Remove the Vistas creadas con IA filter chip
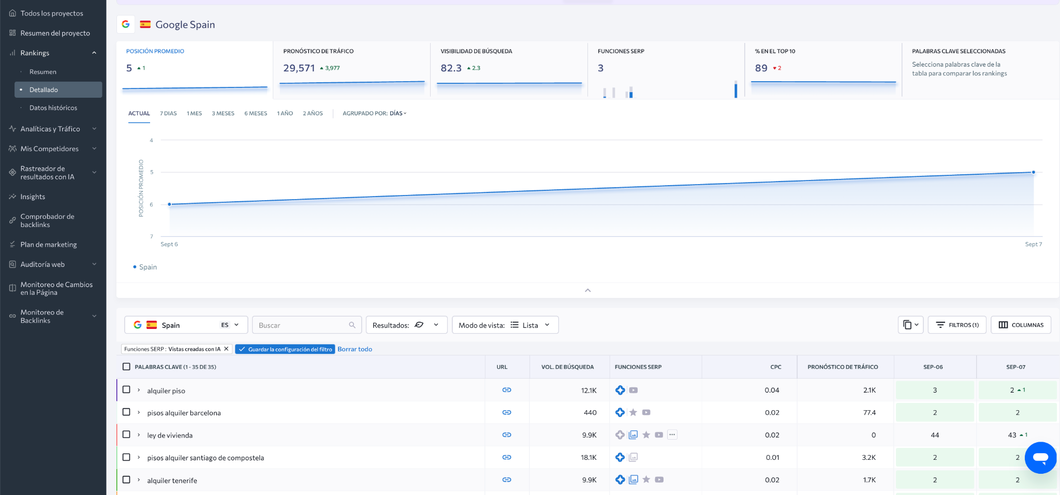Screen dimensions: 1060x495 point(226,349)
